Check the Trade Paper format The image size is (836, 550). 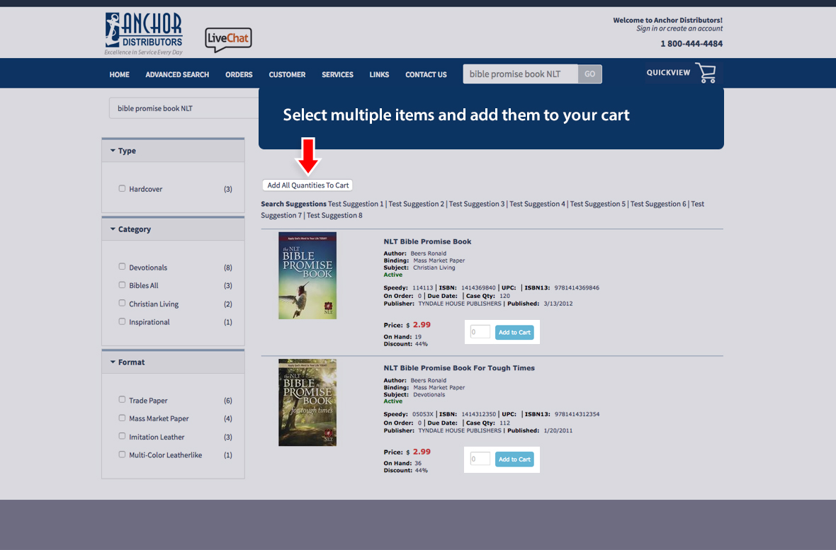coord(122,399)
